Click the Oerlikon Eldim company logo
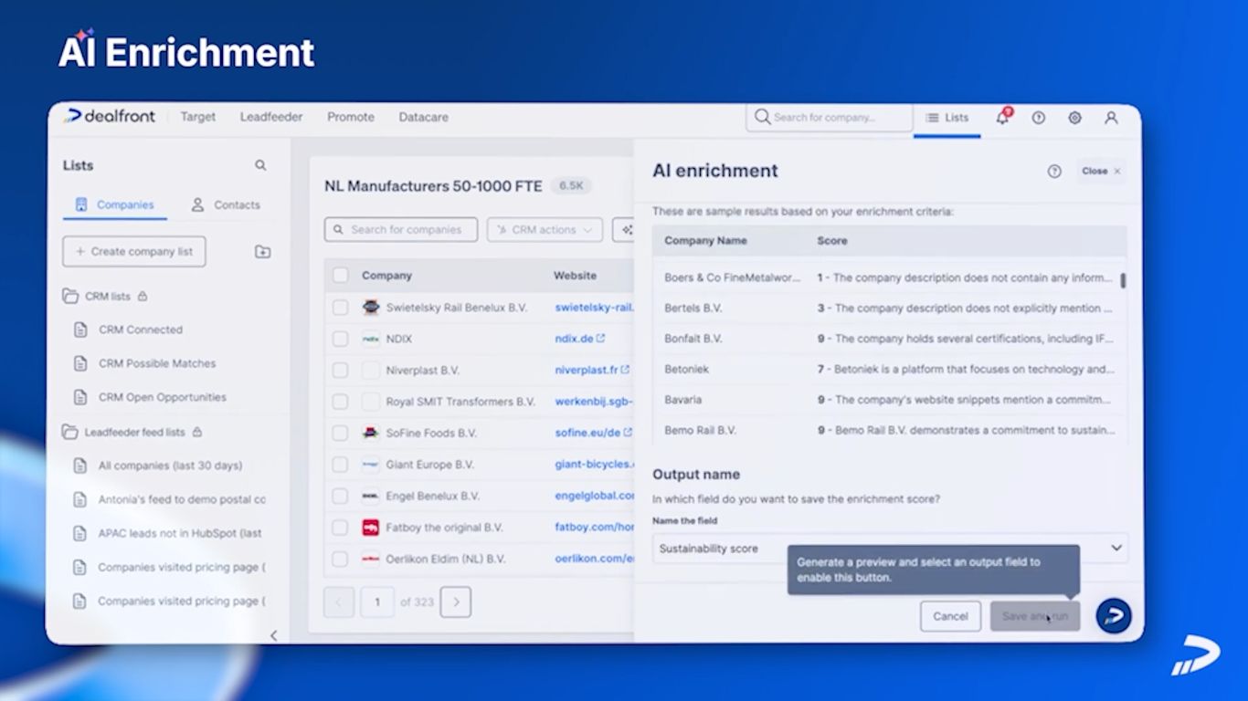The width and height of the screenshot is (1248, 701). pos(371,559)
